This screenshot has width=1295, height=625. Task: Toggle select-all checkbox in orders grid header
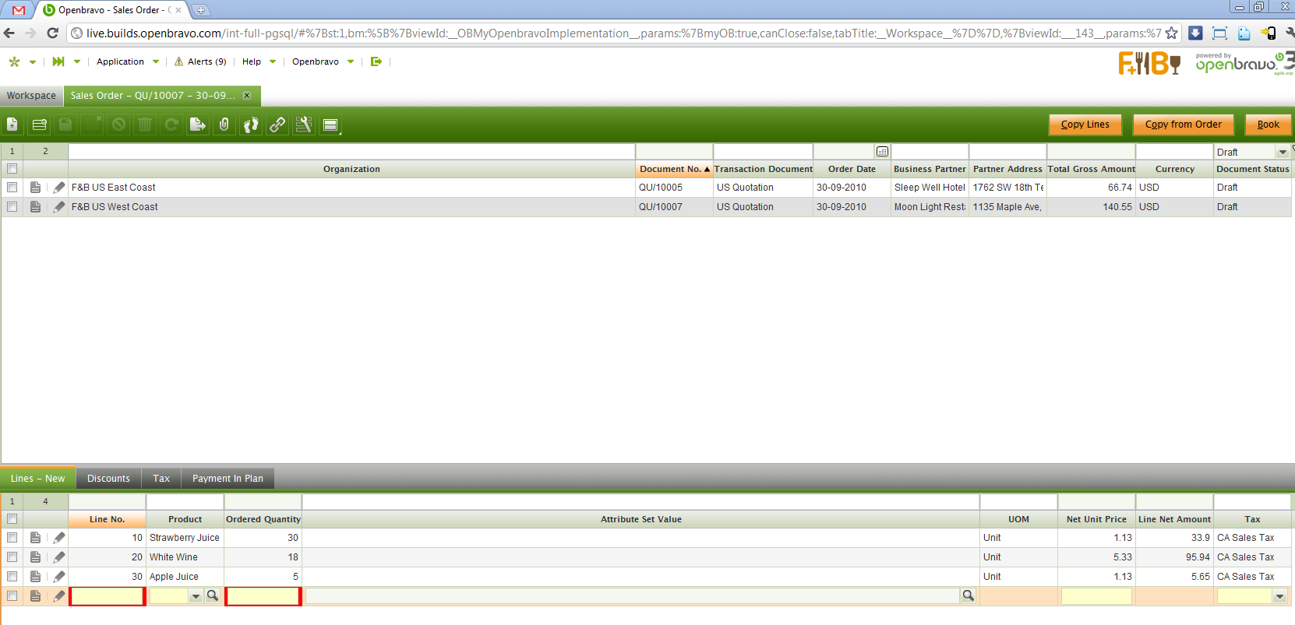click(12, 169)
